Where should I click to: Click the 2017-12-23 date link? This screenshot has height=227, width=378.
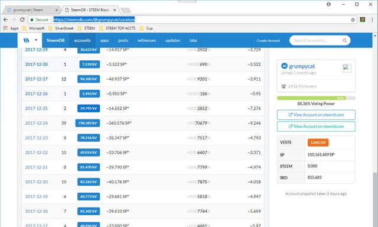[x=37, y=138]
